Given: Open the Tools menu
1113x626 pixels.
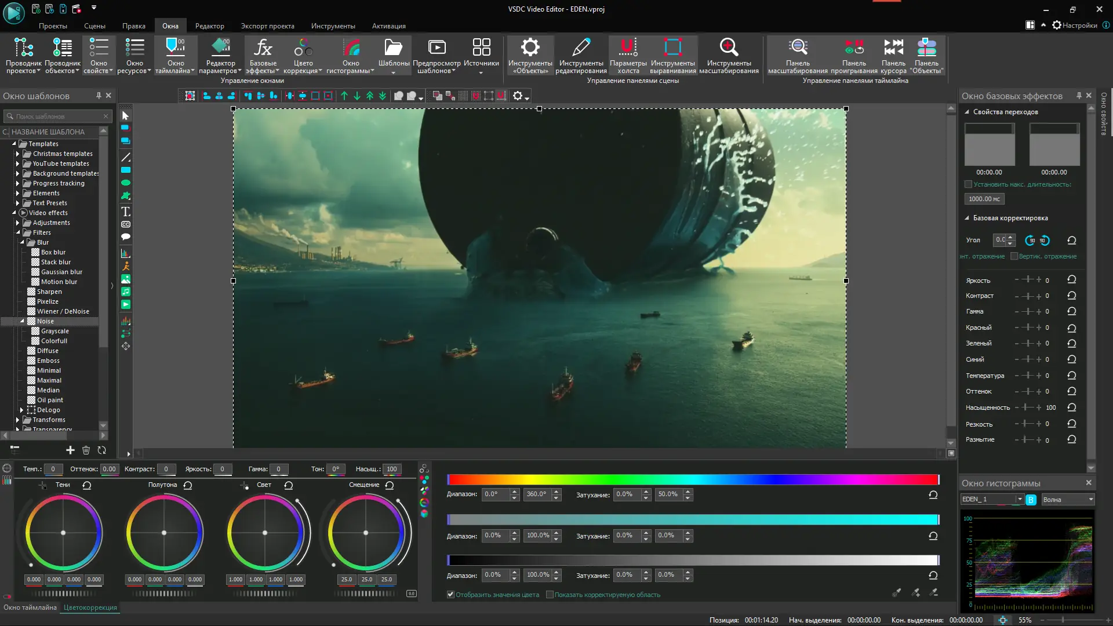Looking at the screenshot, I should (x=333, y=26).
